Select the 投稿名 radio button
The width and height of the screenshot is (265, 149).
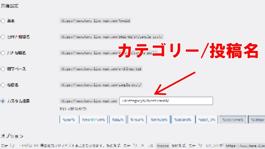3,85
